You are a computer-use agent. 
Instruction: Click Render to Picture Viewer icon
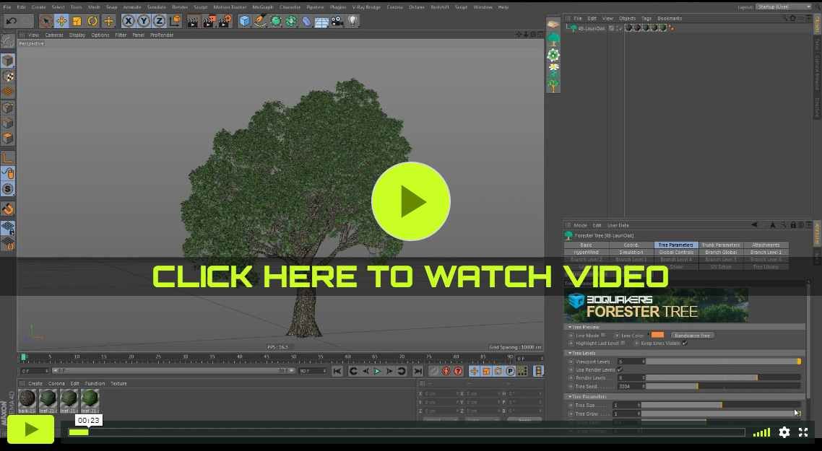[209, 21]
